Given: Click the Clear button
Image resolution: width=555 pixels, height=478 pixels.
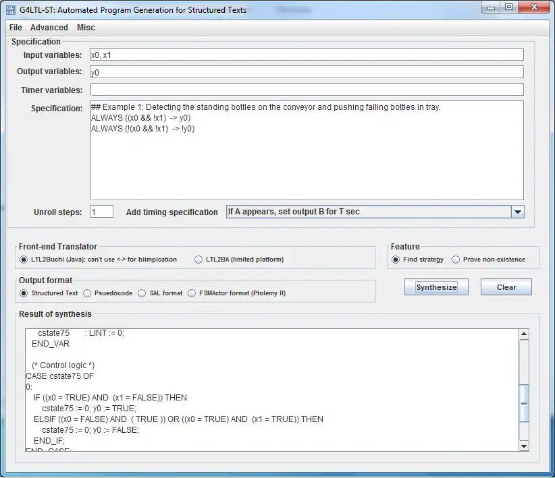Looking at the screenshot, I should [x=506, y=287].
